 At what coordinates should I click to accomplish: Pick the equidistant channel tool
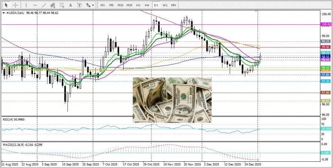pos(53,5)
